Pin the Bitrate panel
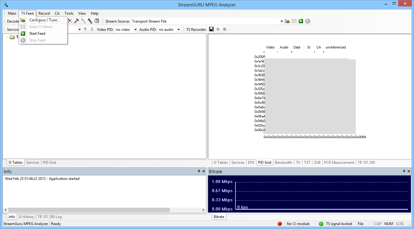414x229 pixels. pos(404,171)
